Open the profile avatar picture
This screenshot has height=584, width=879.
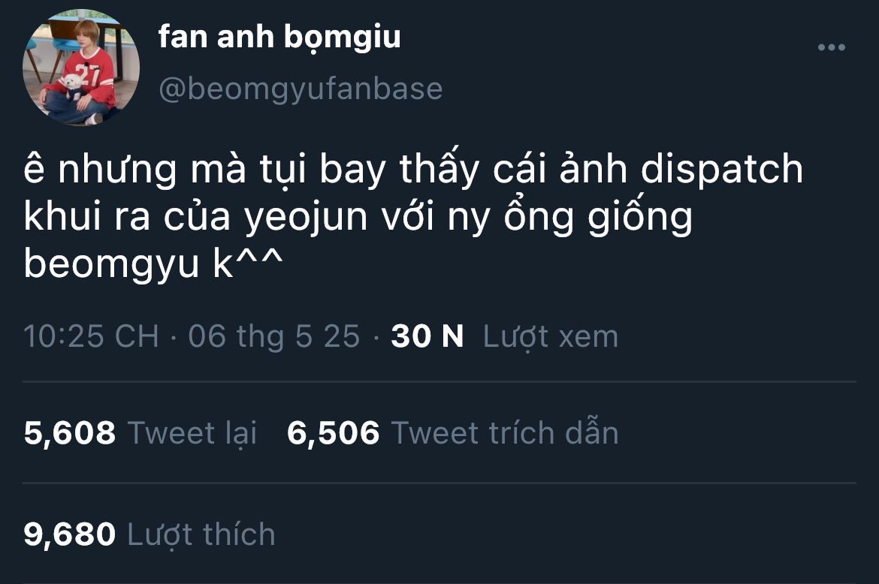tap(80, 67)
